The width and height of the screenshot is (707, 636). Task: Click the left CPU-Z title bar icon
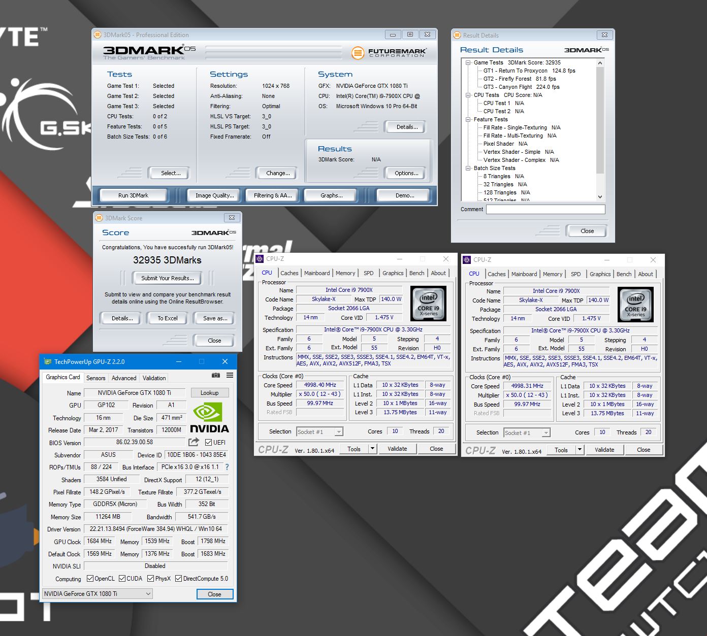[260, 258]
